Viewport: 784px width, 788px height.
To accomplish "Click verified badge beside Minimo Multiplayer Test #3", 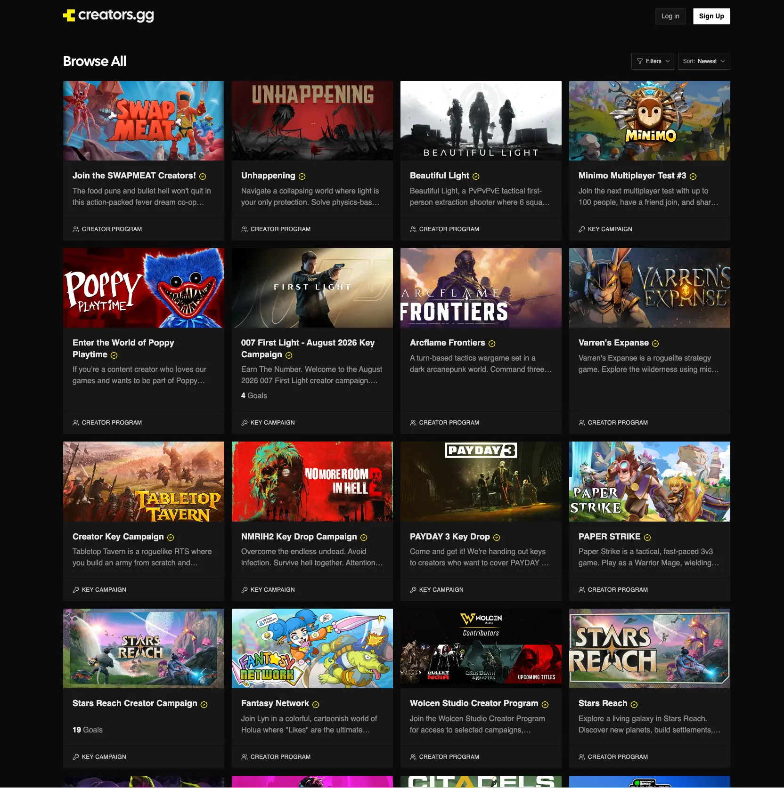I will pyautogui.click(x=693, y=177).
